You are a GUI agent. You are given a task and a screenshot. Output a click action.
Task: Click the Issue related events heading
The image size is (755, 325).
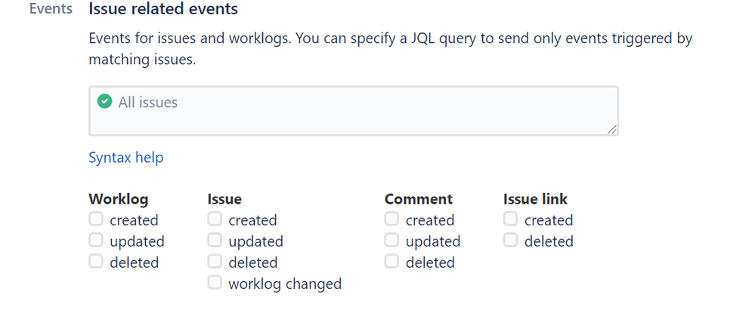click(163, 8)
